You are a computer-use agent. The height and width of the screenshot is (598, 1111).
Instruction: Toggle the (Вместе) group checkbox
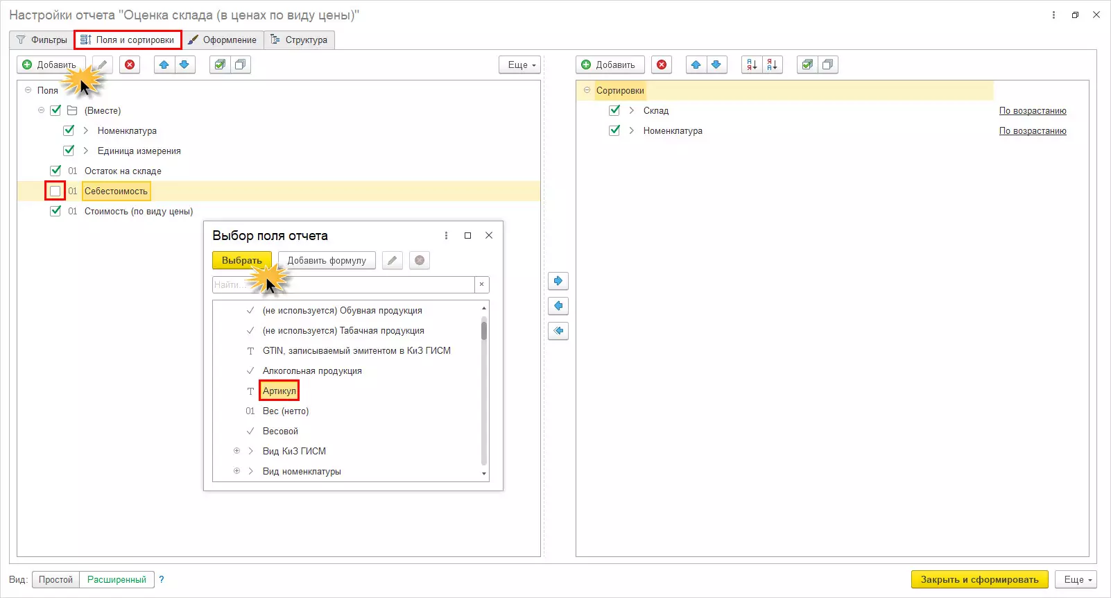(55, 110)
